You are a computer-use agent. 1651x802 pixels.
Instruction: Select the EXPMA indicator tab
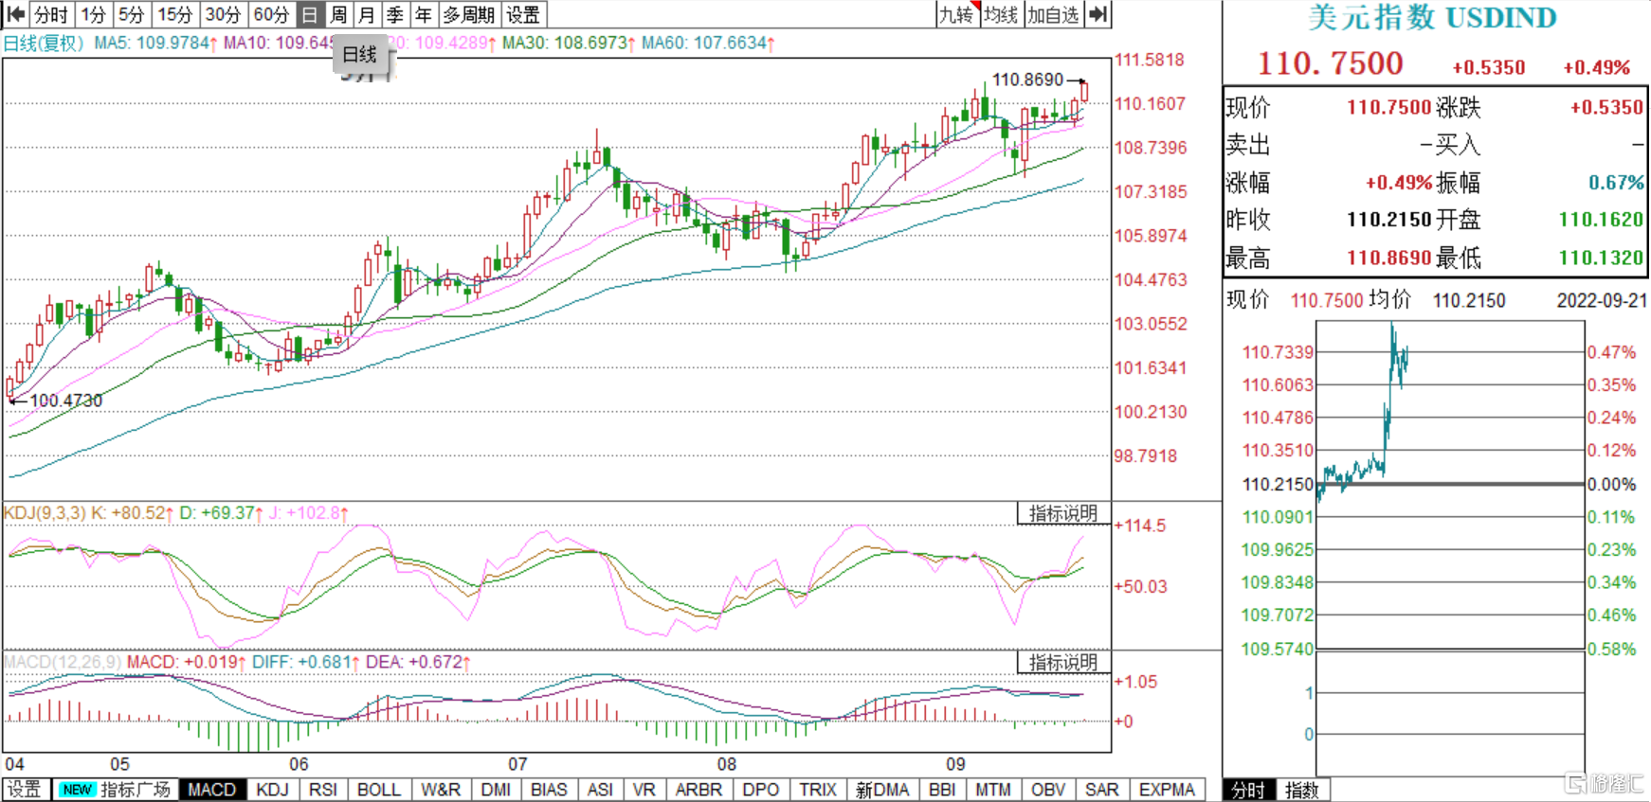[1167, 790]
